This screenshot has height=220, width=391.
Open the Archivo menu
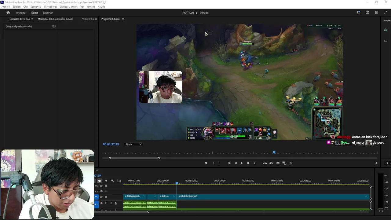click(x=5, y=7)
